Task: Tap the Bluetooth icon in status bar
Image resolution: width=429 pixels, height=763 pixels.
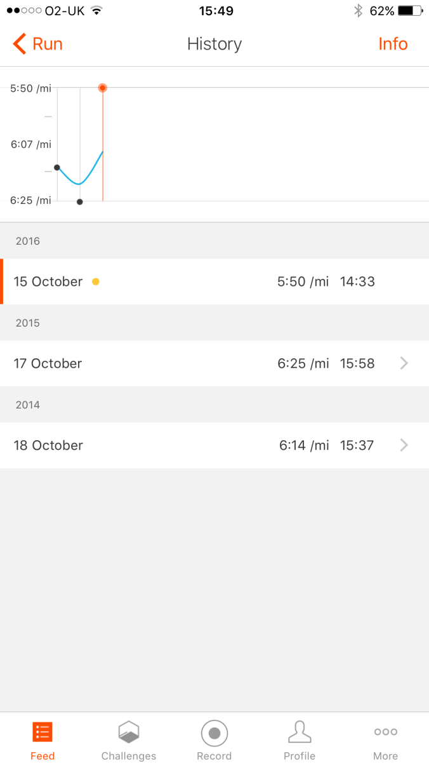Action: (x=358, y=11)
